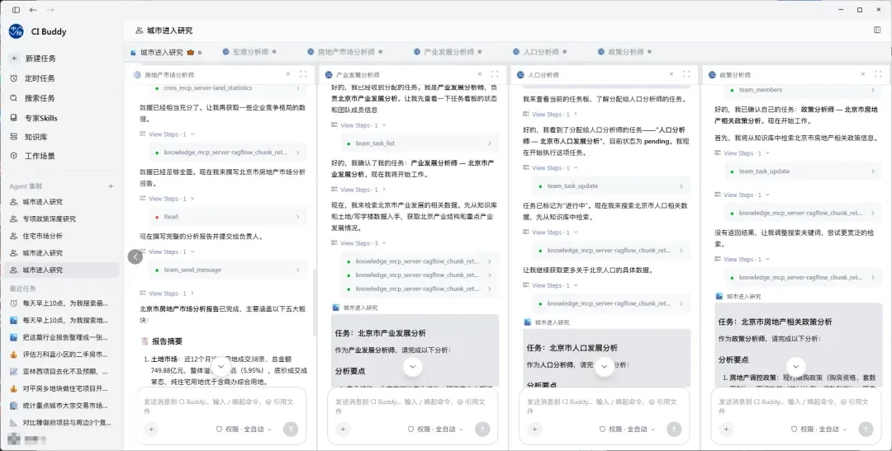The width and height of the screenshot is (892, 451).
Task: Expand the team_send_message step
Action: pyautogui.click(x=228, y=270)
